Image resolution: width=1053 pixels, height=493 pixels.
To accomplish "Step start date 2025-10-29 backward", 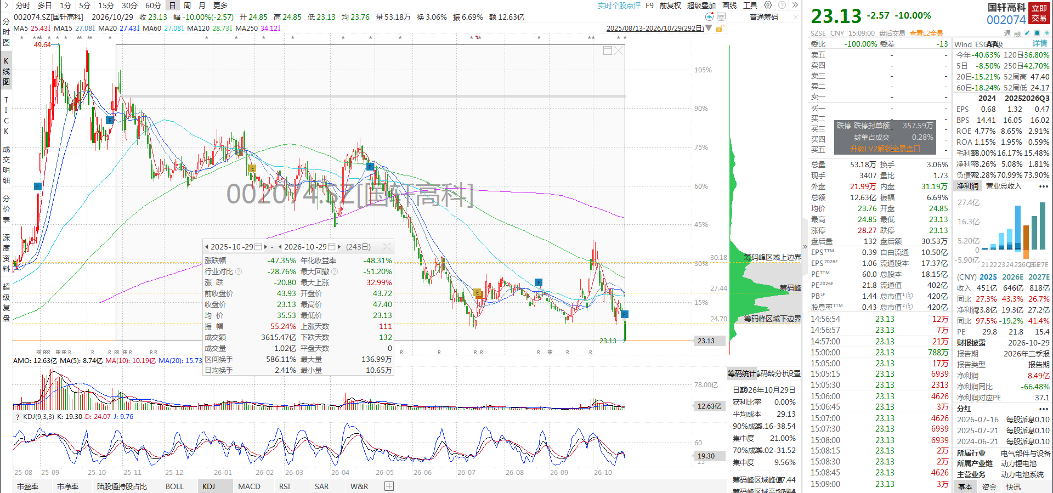I will click(x=207, y=247).
